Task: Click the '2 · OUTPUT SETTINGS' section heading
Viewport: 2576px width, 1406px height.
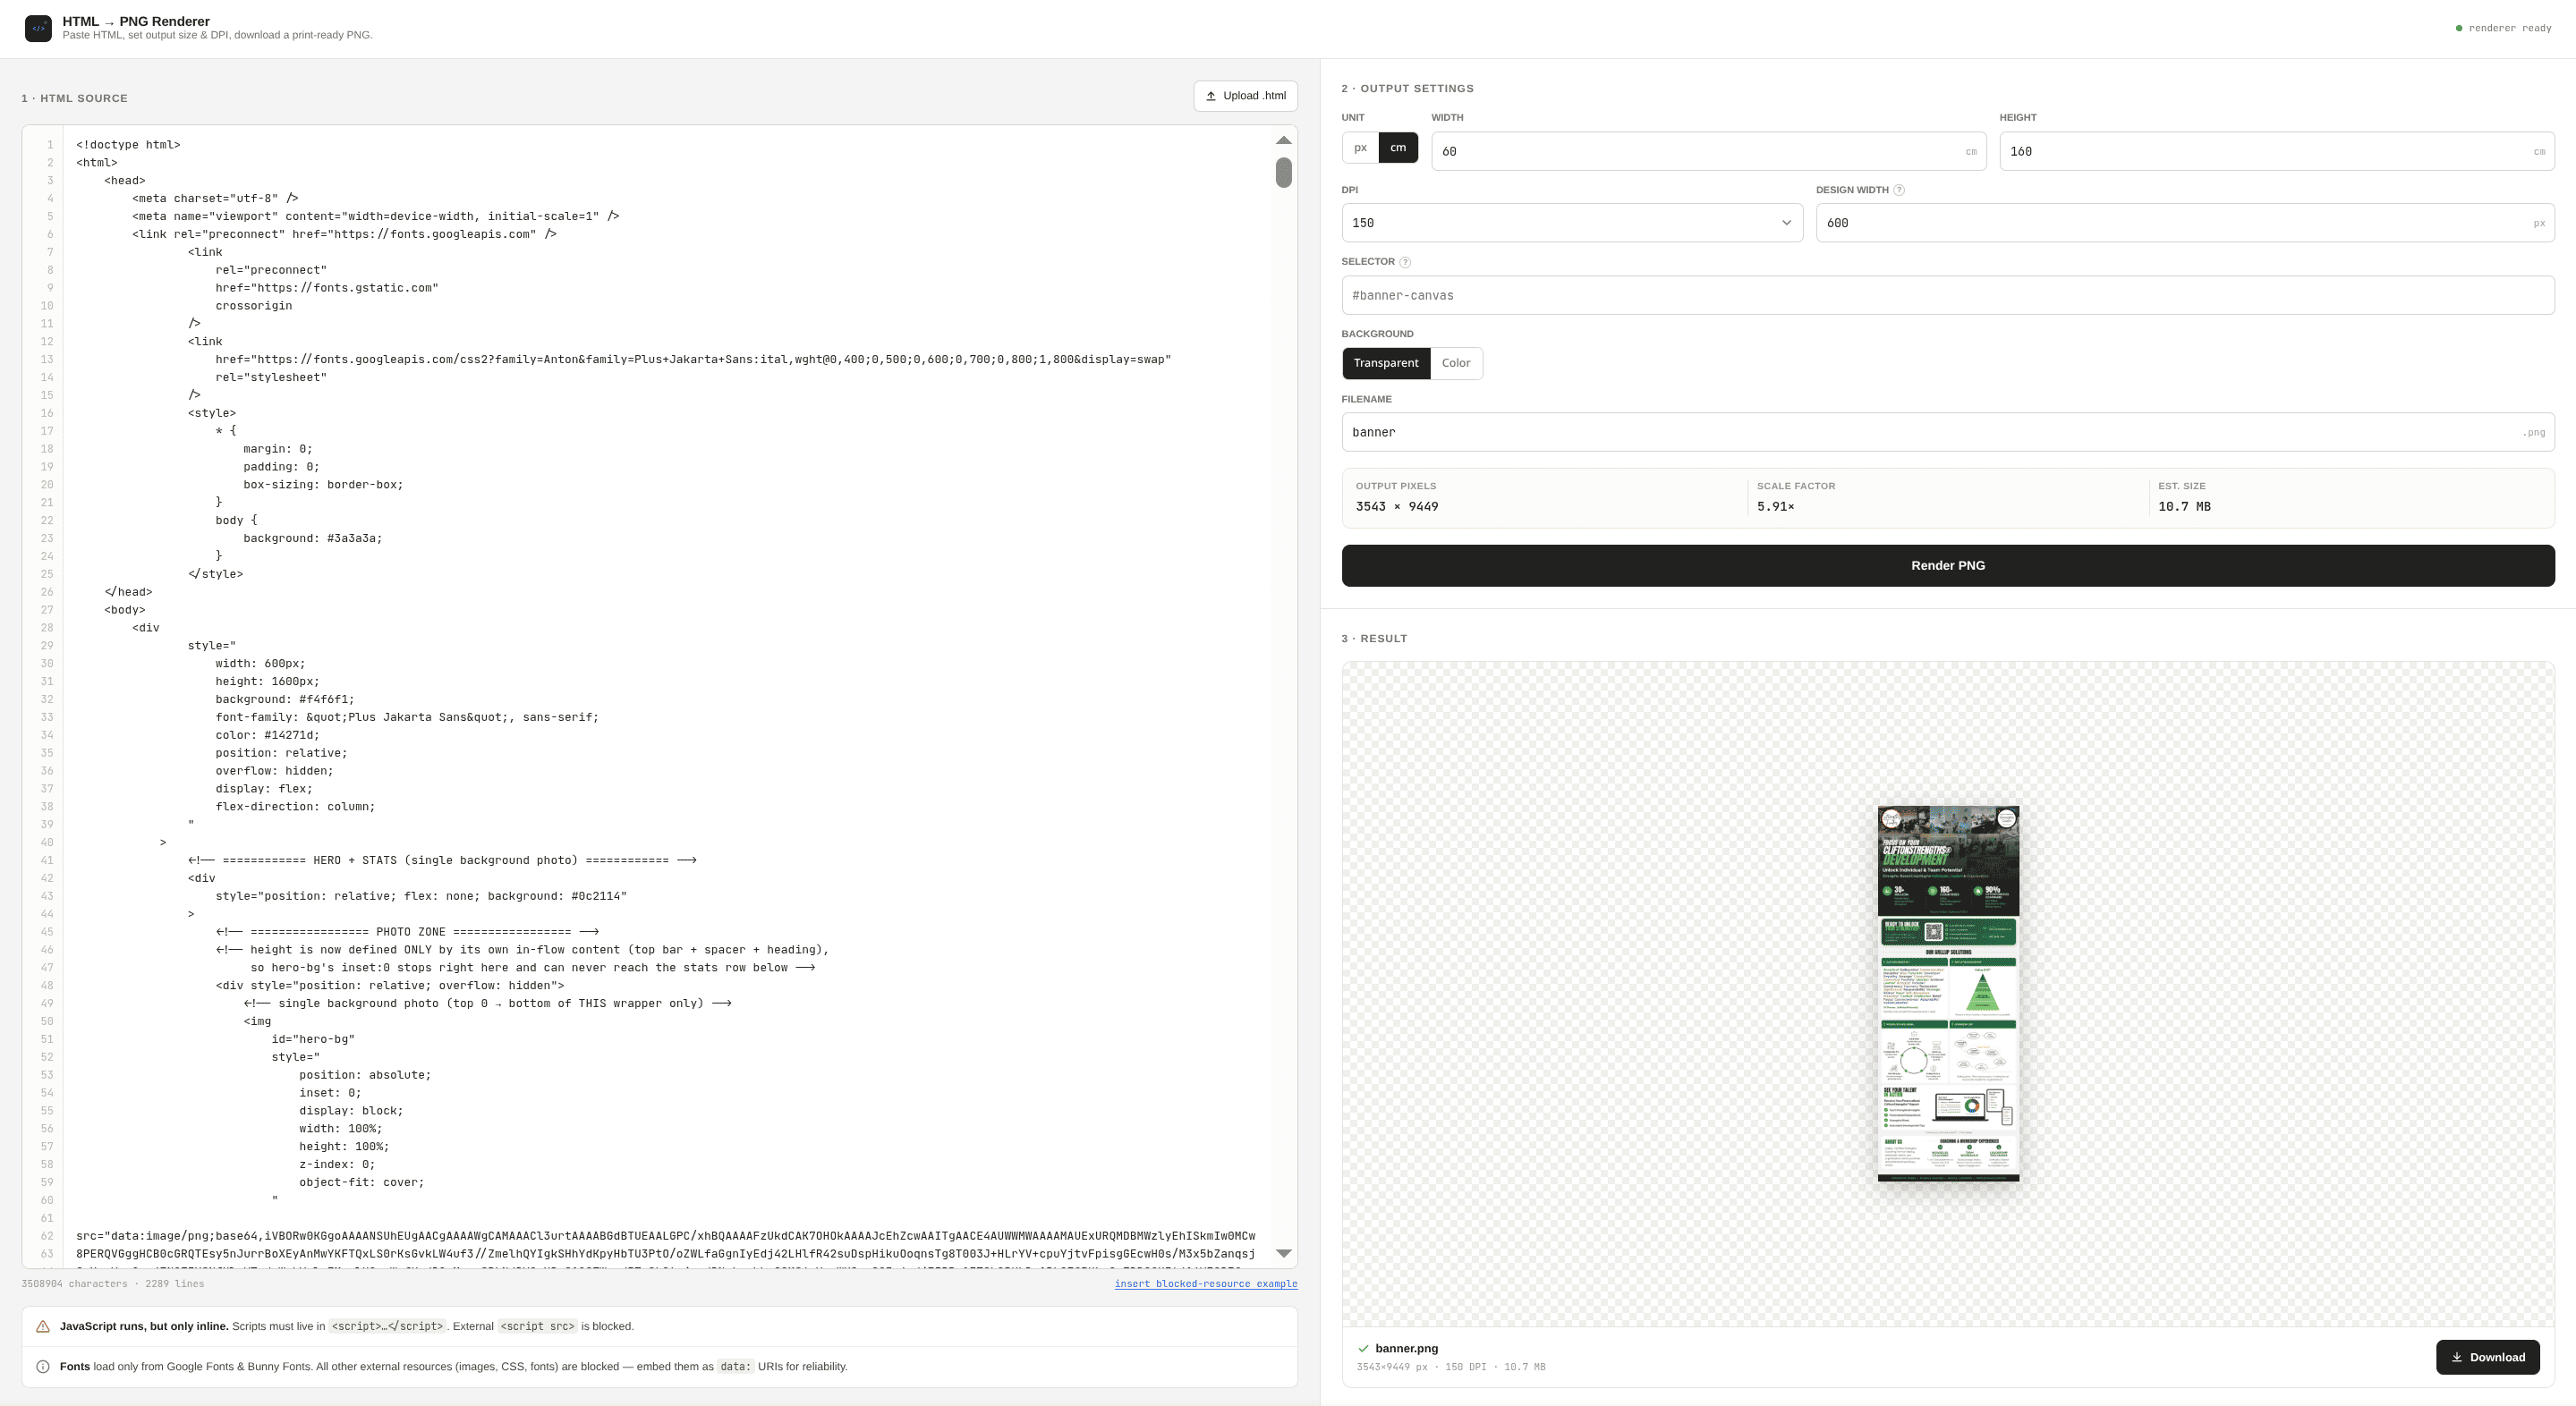Action: coord(1407,89)
